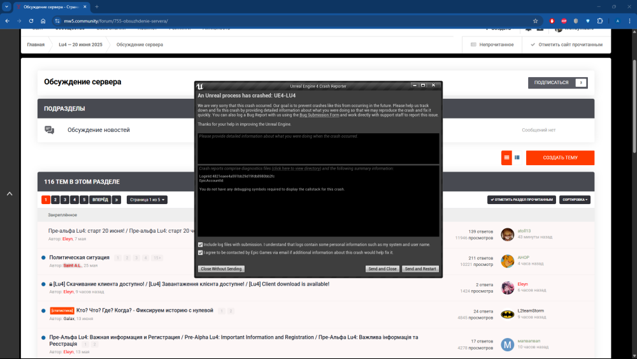Expand the 'Сортировка' sorting dropdown
The height and width of the screenshot is (359, 637).
click(x=575, y=200)
